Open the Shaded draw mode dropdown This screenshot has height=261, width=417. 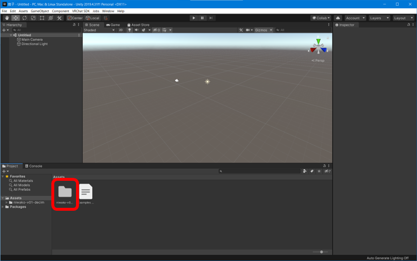coord(99,30)
